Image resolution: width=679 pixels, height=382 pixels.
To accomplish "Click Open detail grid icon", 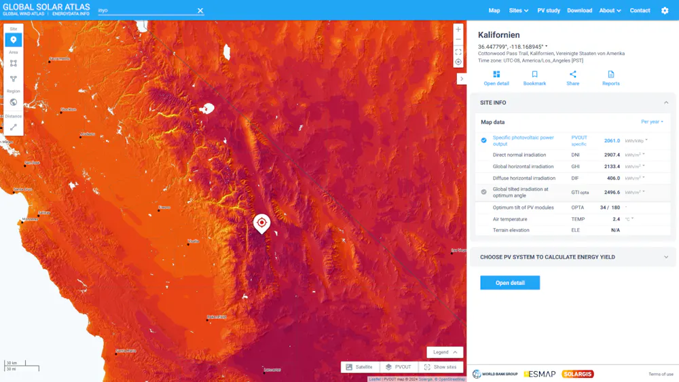I will [x=496, y=75].
